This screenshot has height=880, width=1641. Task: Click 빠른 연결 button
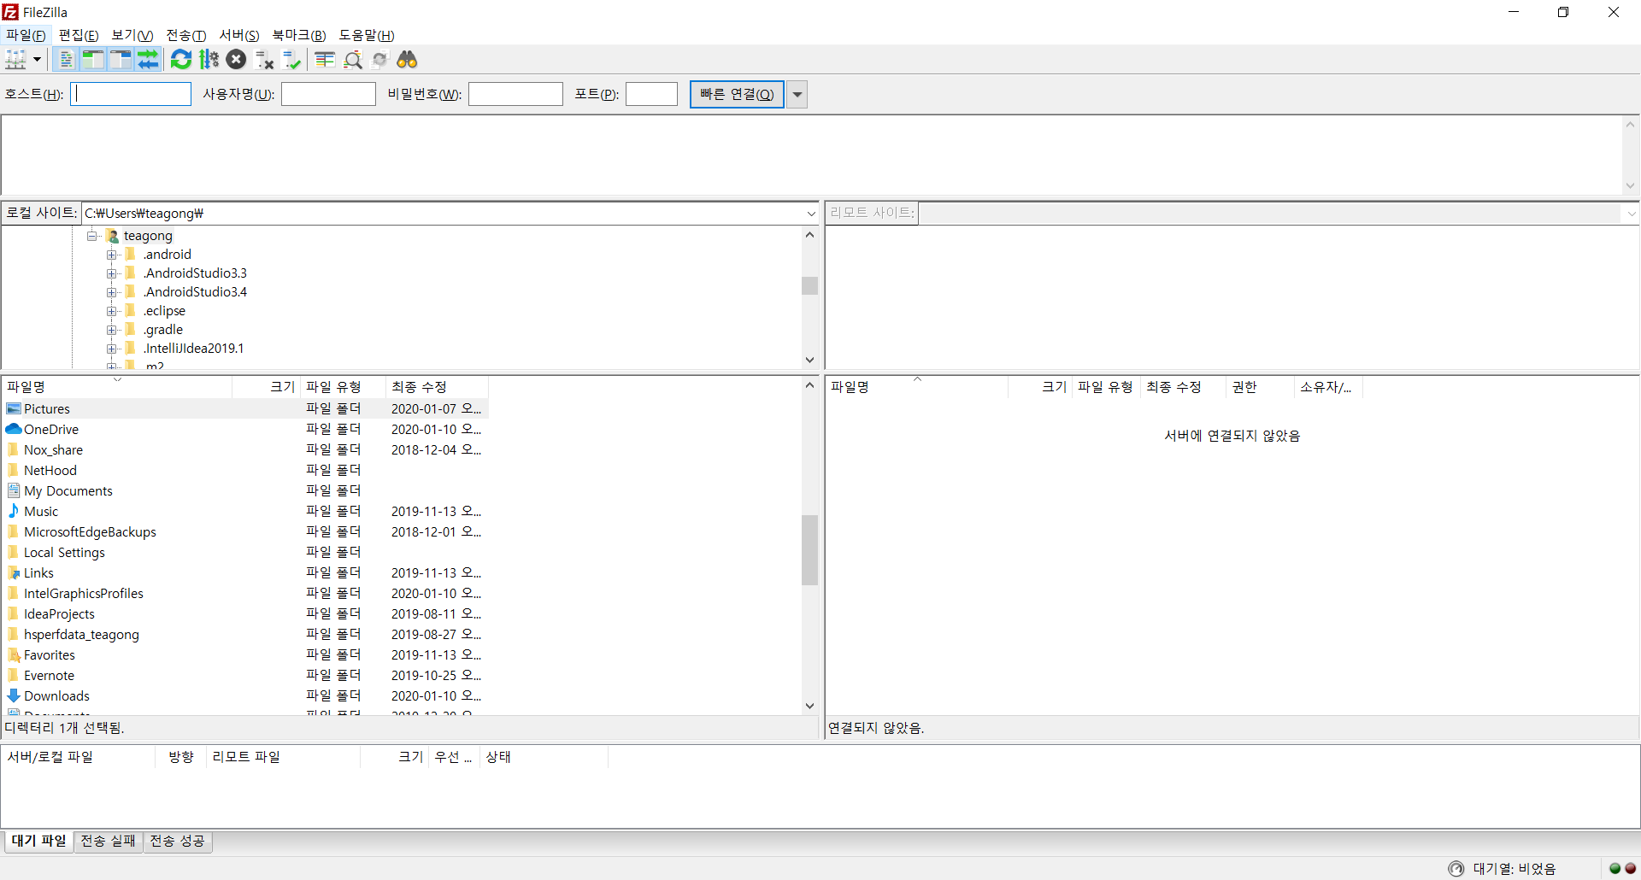(x=737, y=94)
